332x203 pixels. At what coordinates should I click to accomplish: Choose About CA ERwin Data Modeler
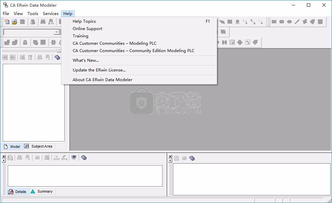pyautogui.click(x=139, y=80)
